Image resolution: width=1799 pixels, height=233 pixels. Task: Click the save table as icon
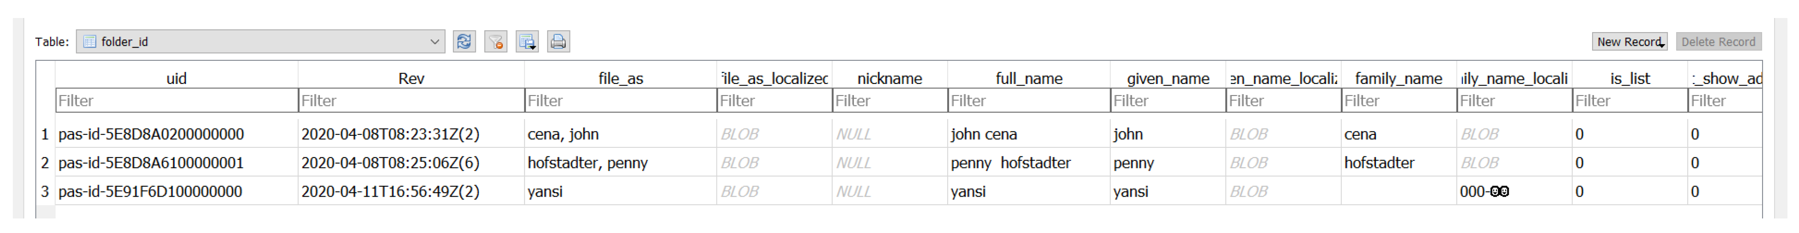[527, 42]
